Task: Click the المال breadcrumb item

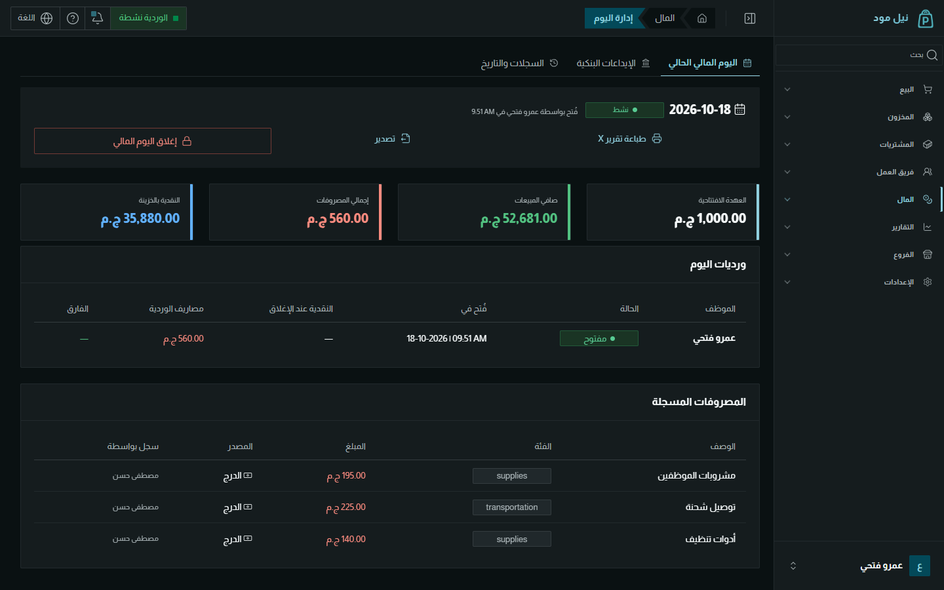Action: (665, 18)
